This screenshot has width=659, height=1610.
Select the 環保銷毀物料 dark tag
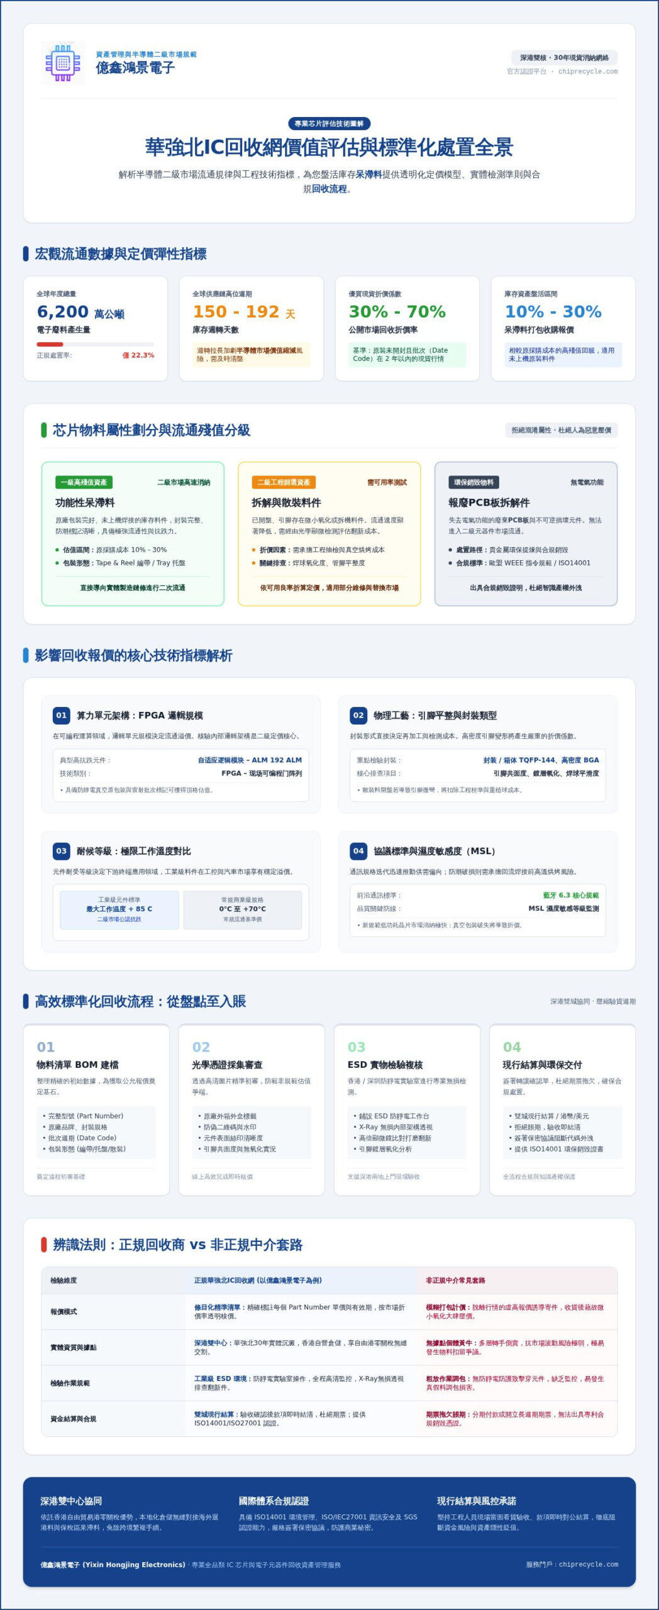473,482
